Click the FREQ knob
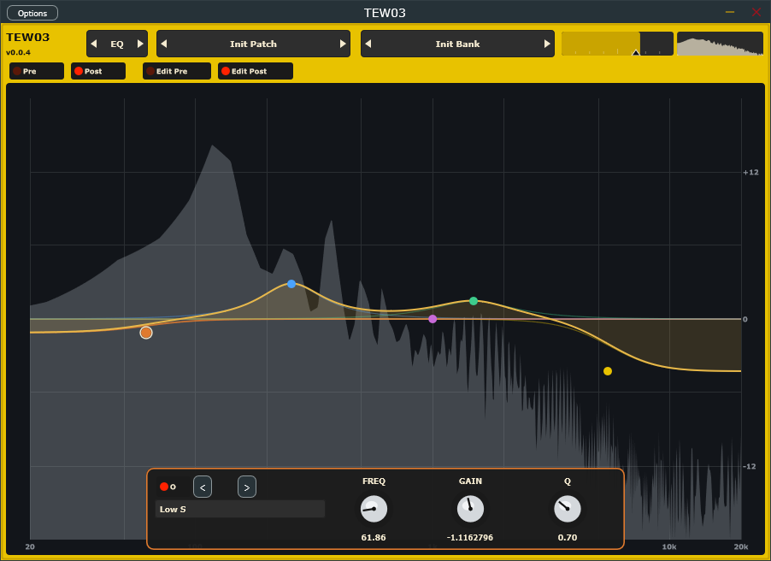 [x=374, y=509]
